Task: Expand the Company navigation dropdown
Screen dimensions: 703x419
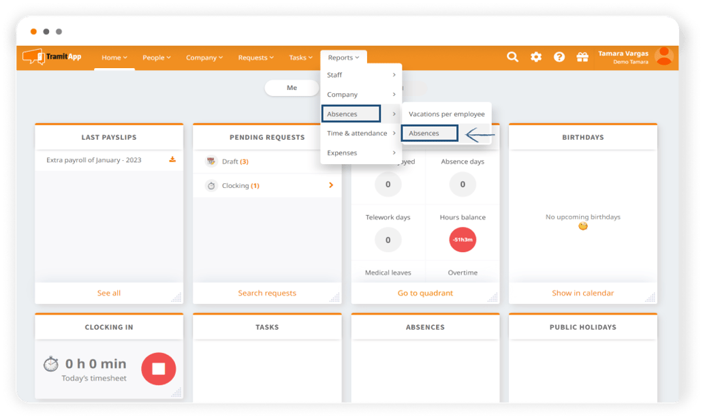Action: (x=204, y=58)
